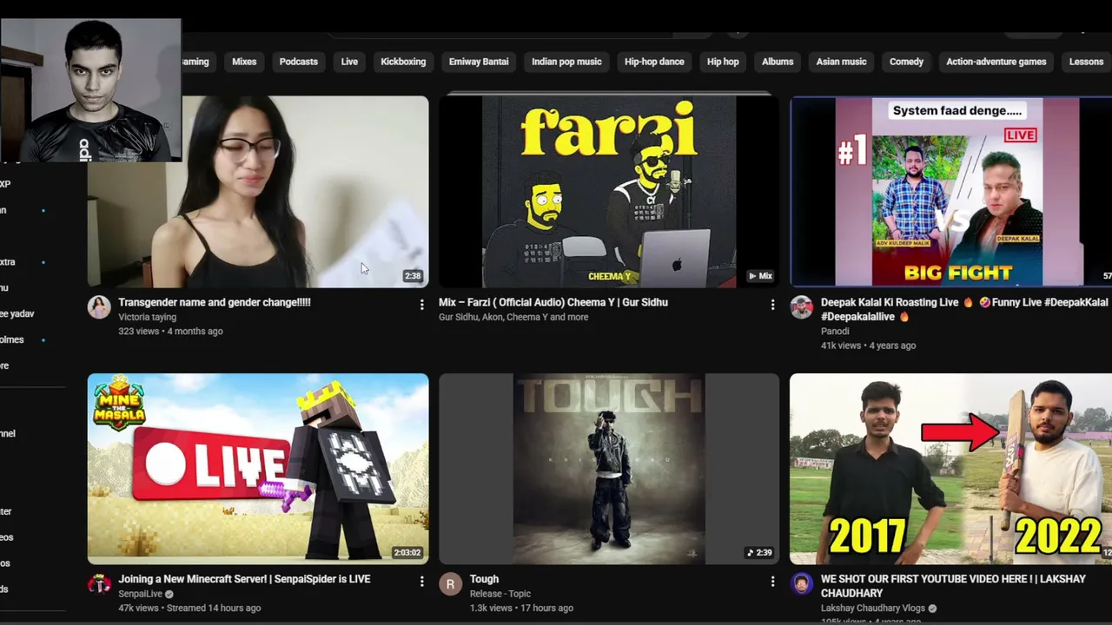The height and width of the screenshot is (625, 1112).
Task: Visit Lakshay Chaudhary Vlogs channel name
Action: click(873, 609)
